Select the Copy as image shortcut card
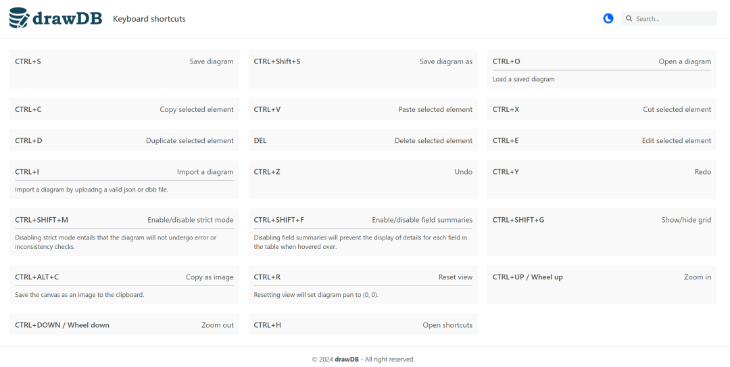The image size is (730, 367). [124, 285]
